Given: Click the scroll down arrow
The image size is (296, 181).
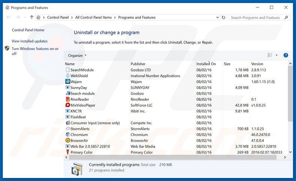Looking at the screenshot, I should coord(290,152).
